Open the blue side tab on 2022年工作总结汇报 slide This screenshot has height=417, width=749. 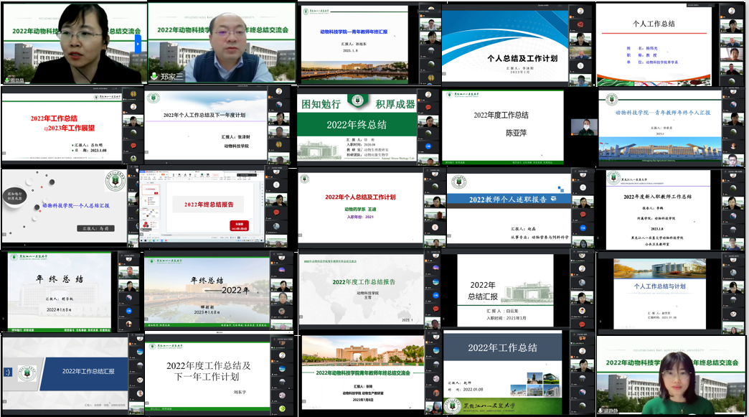click(x=7, y=372)
